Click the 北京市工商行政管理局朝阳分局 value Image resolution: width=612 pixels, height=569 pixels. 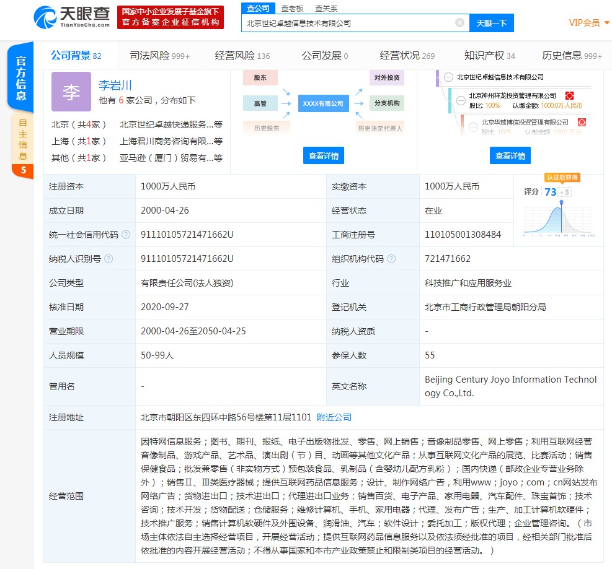click(485, 307)
